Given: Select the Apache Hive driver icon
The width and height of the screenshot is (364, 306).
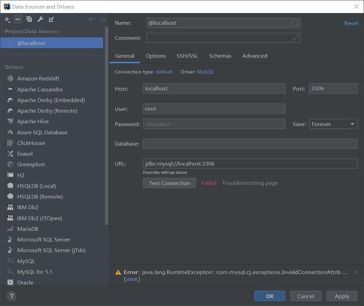Looking at the screenshot, I should (10, 121).
